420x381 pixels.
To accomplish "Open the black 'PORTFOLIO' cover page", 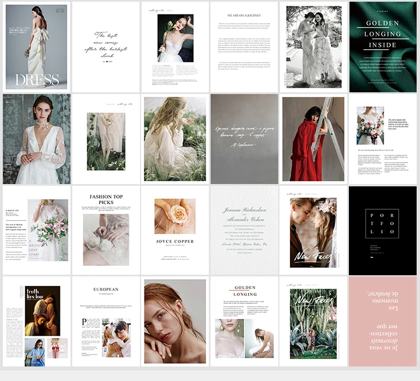I will point(383,231).
